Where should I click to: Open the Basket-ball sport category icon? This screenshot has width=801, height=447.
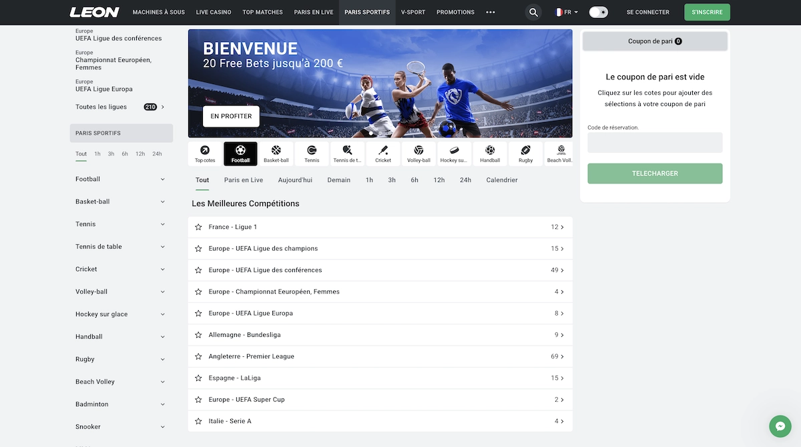(x=276, y=153)
